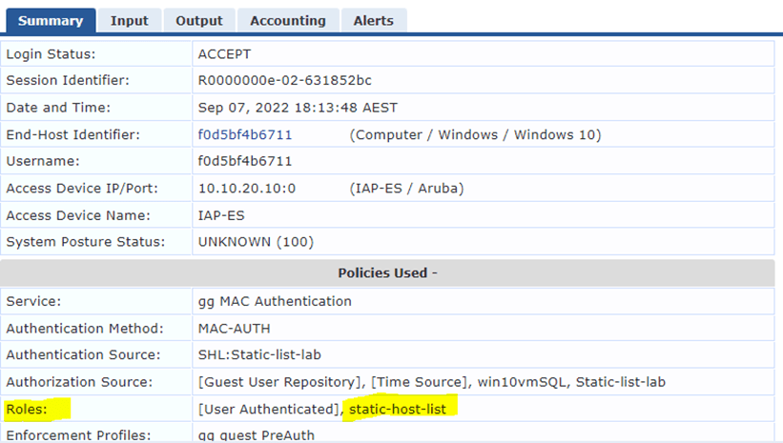The height and width of the screenshot is (443, 783).
Task: Select the Access Device Name value IAP-ES
Action: [221, 214]
